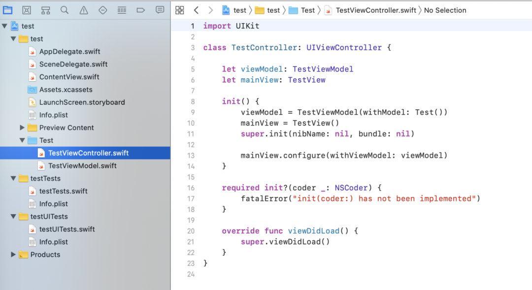Go back with the left chevron

coord(196,10)
